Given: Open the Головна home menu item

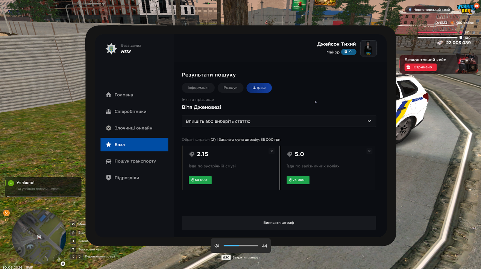Looking at the screenshot, I should pyautogui.click(x=134, y=95).
